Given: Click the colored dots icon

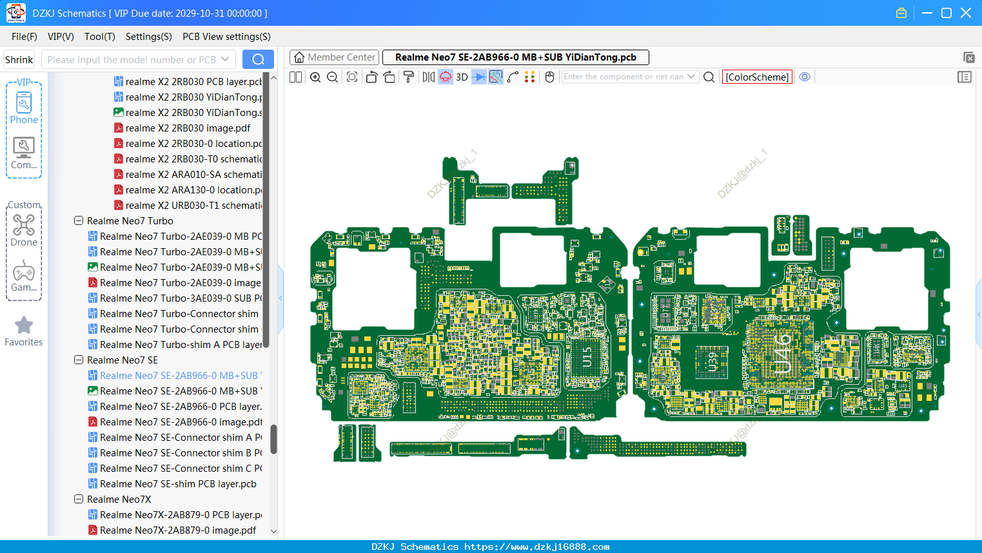Looking at the screenshot, I should [529, 77].
